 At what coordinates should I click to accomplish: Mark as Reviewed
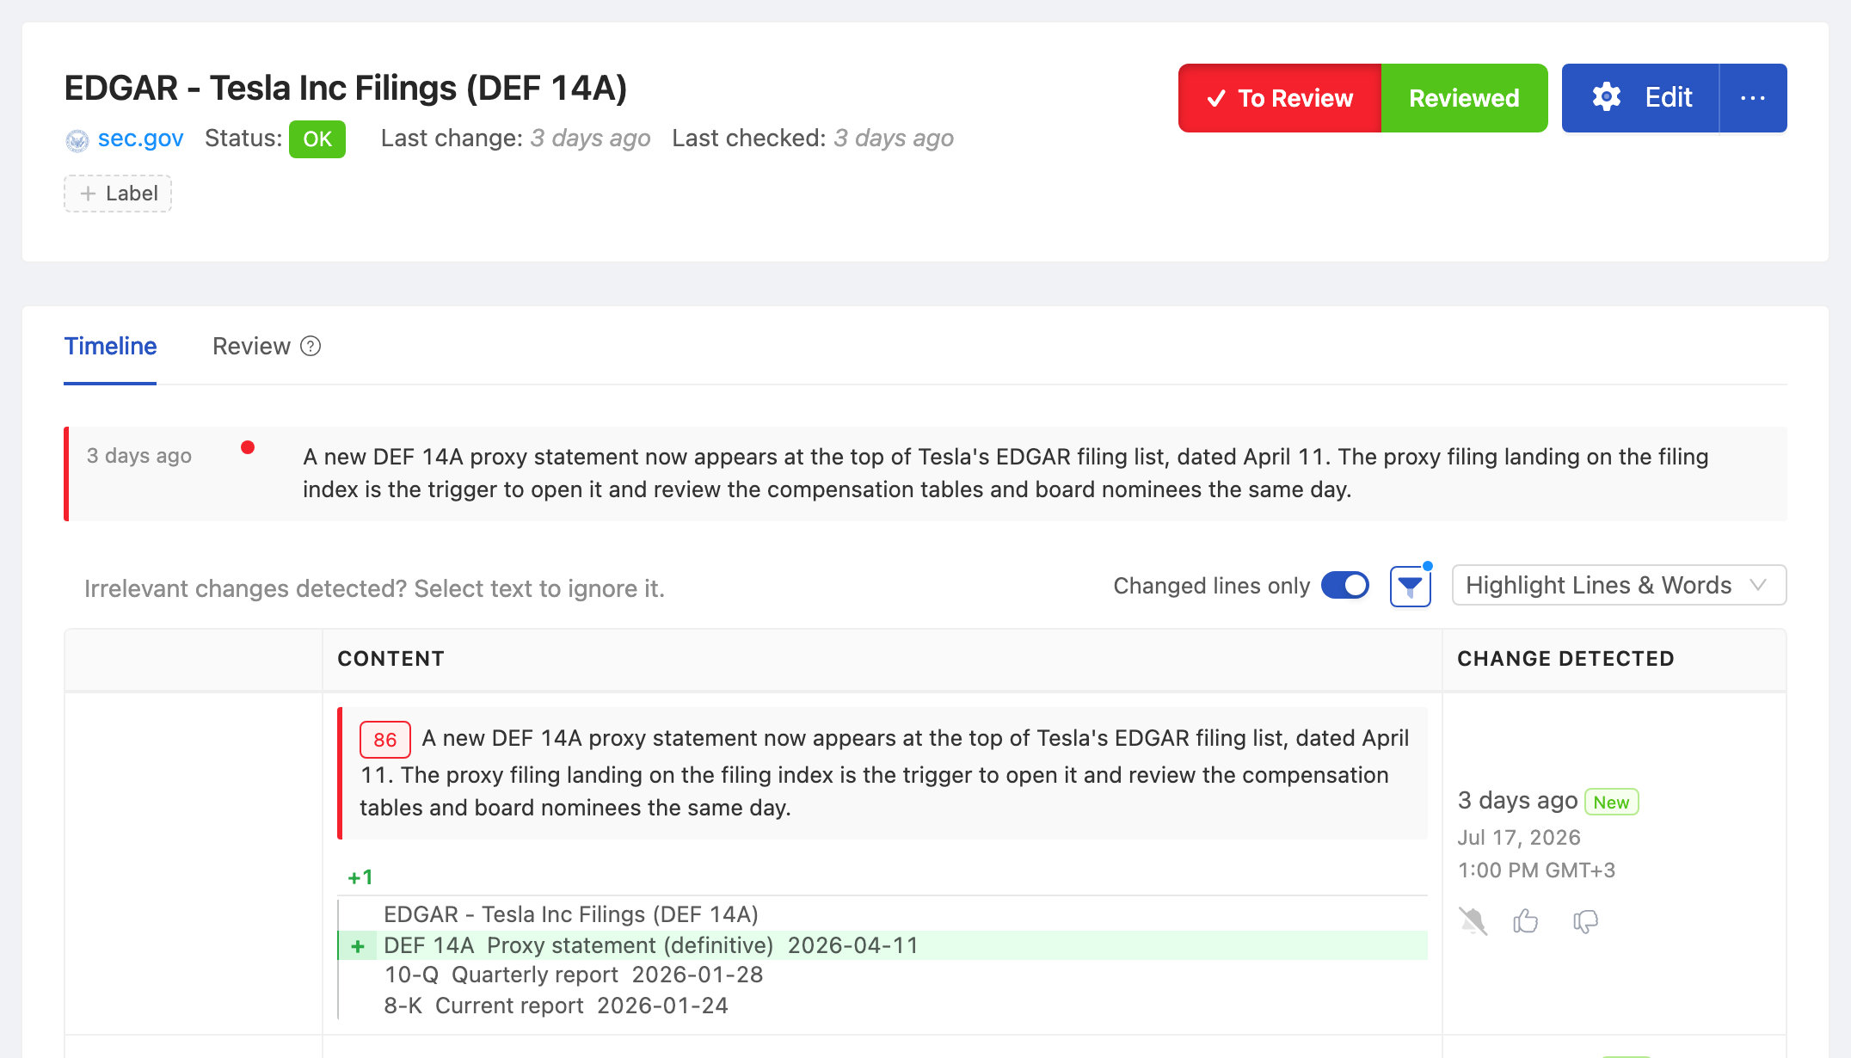pos(1464,98)
